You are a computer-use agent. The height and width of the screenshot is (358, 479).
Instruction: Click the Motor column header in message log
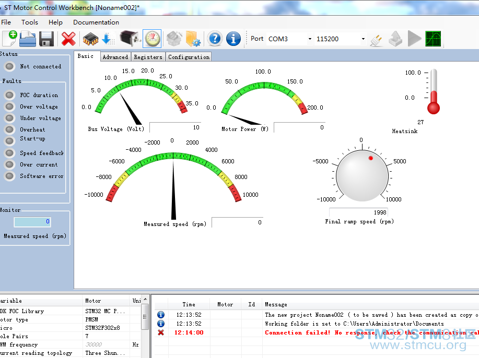click(225, 305)
